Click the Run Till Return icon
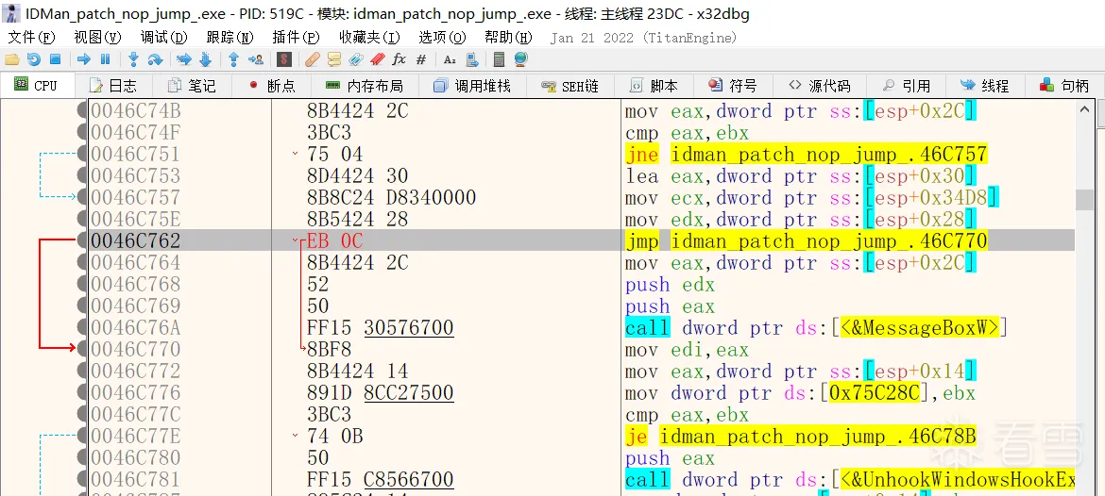The height and width of the screenshot is (496, 1105). pyautogui.click(x=234, y=59)
